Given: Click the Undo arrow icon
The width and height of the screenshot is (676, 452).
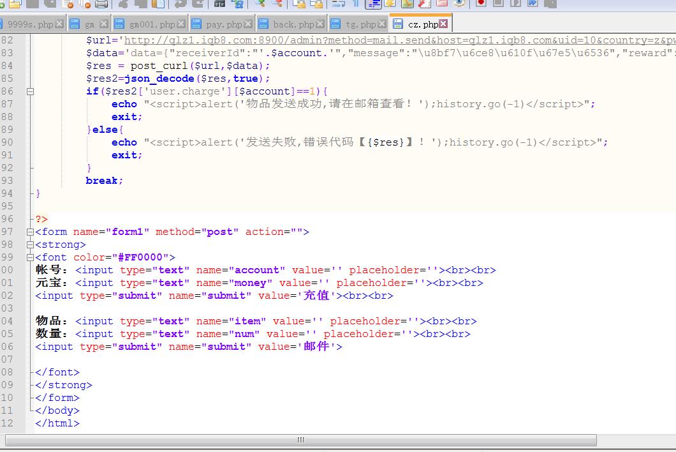Looking at the screenshot, I should (180, 3).
